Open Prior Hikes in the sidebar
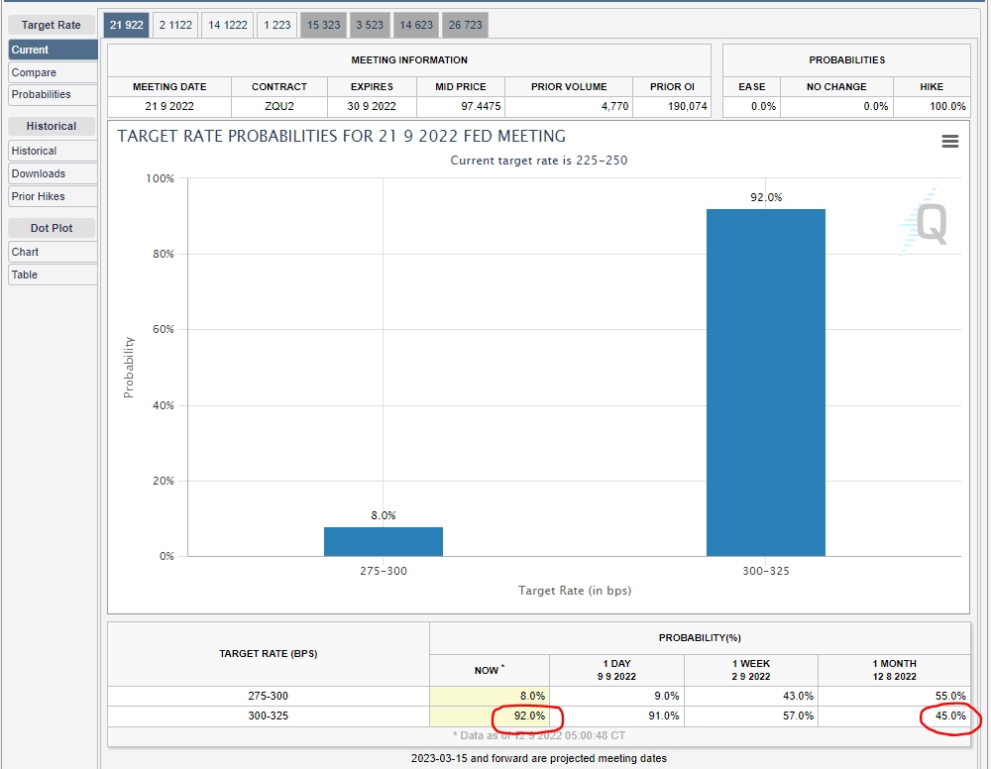The height and width of the screenshot is (769, 991). click(x=54, y=196)
